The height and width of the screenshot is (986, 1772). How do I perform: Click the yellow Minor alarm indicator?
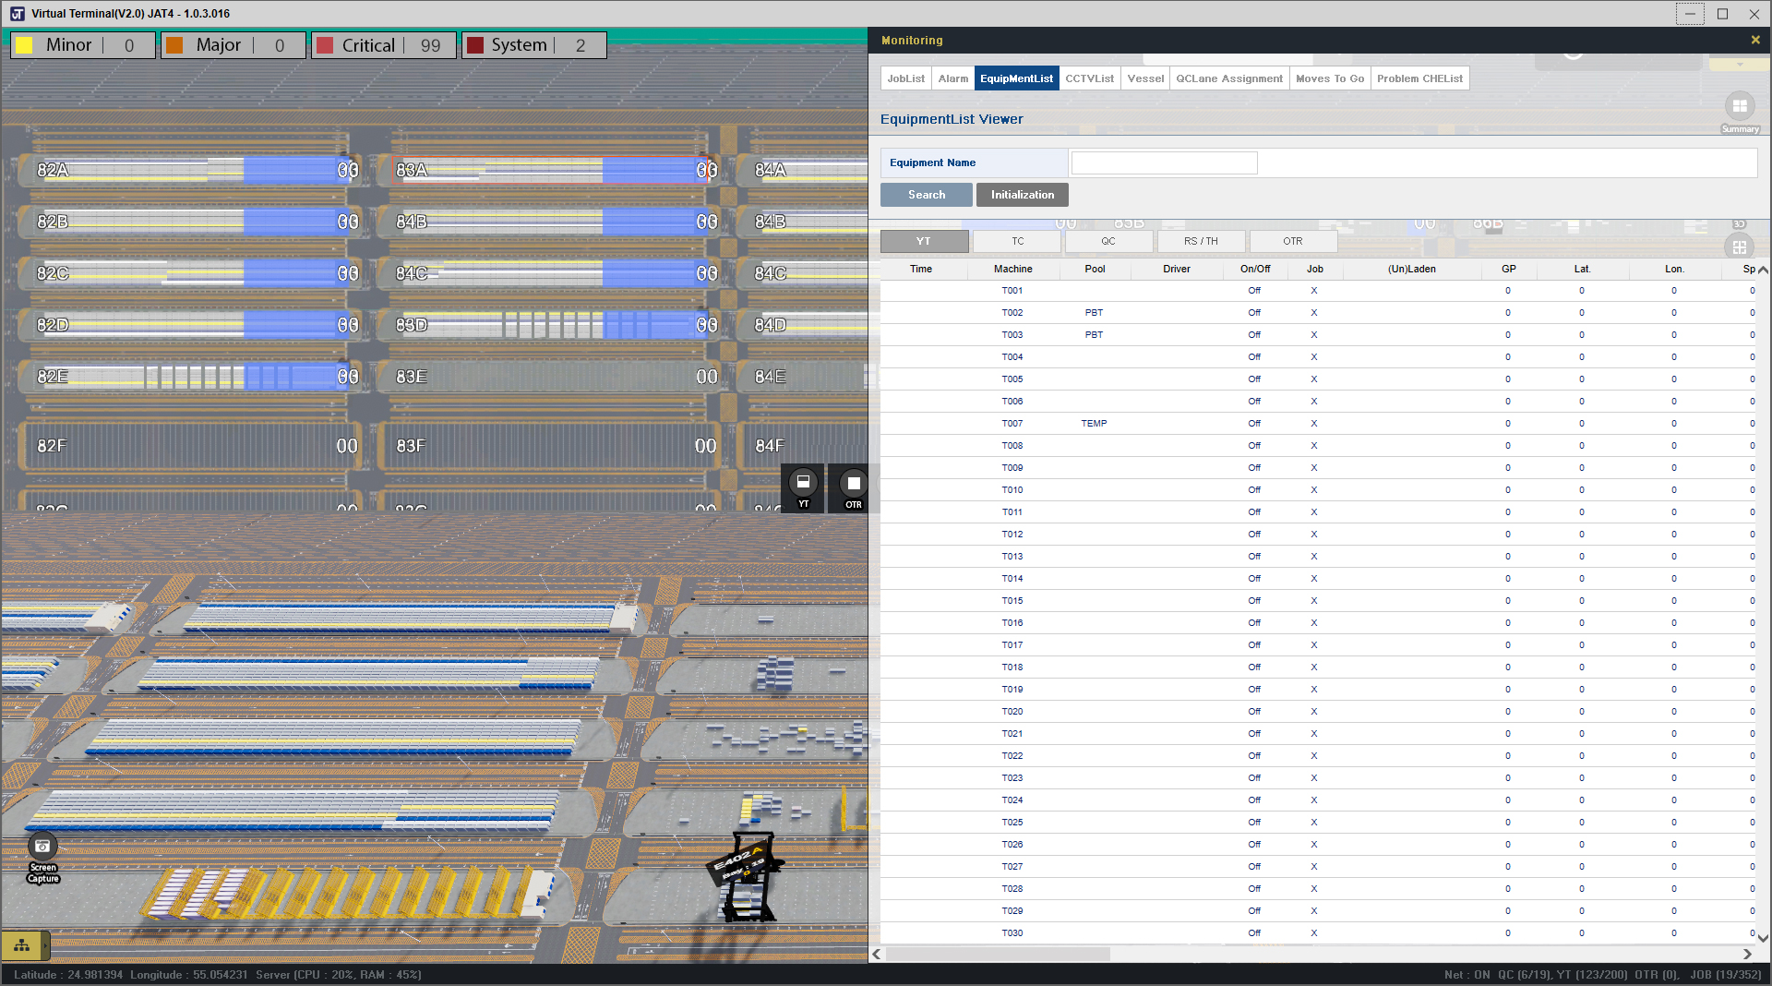tap(25, 45)
